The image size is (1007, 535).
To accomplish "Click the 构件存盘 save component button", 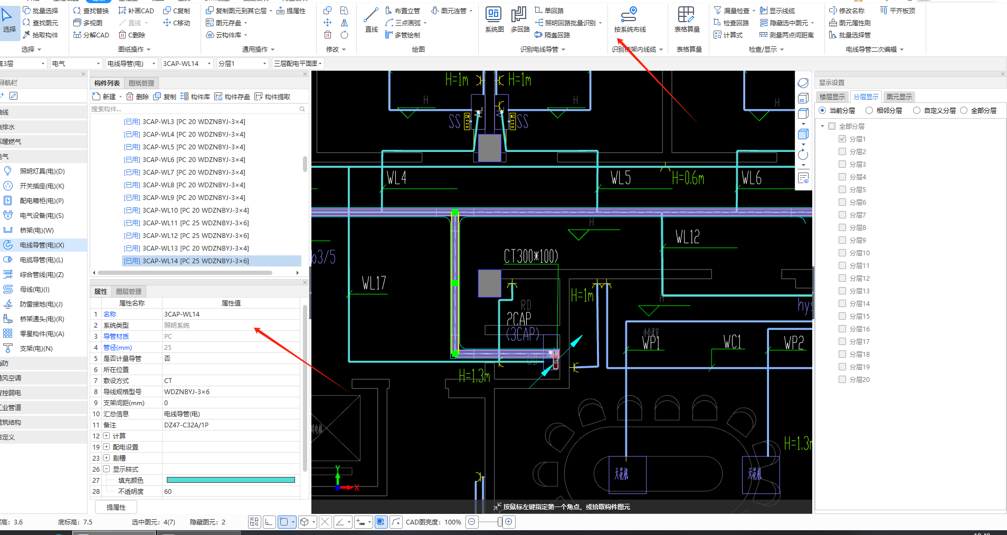I will pos(232,97).
